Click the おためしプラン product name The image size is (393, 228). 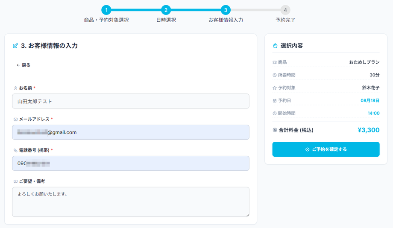click(364, 62)
